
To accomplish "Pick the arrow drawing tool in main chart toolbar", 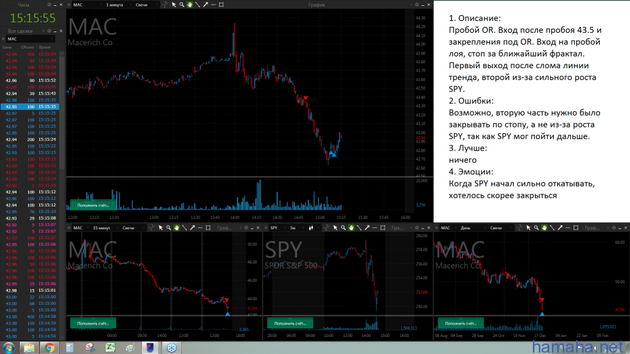I will [205, 5].
